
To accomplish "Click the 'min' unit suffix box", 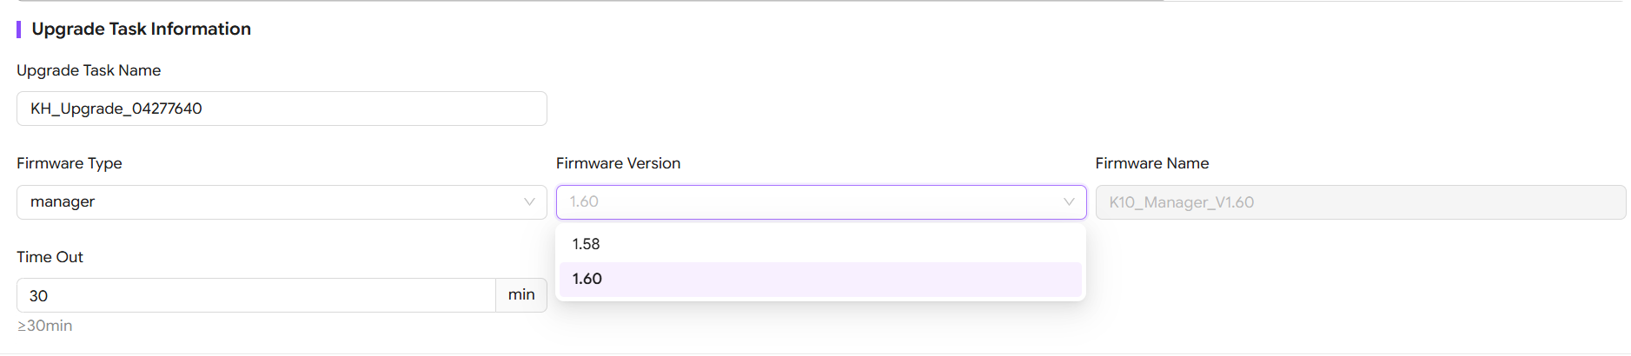I will coord(521,295).
